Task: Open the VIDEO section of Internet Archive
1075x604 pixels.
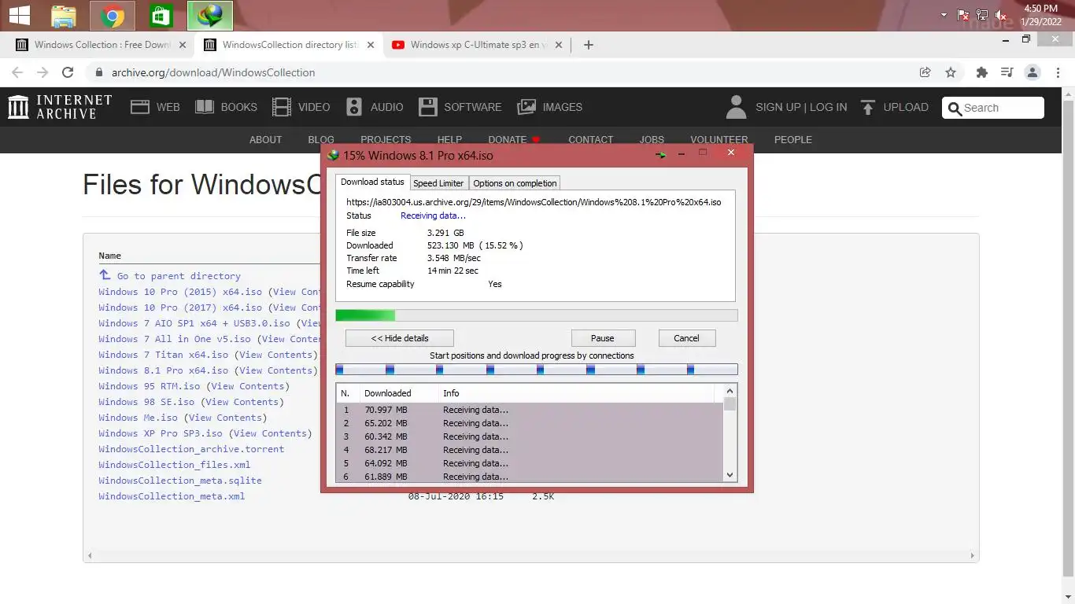Action: click(301, 107)
